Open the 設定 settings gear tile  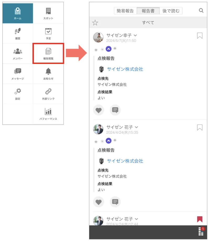point(18,94)
